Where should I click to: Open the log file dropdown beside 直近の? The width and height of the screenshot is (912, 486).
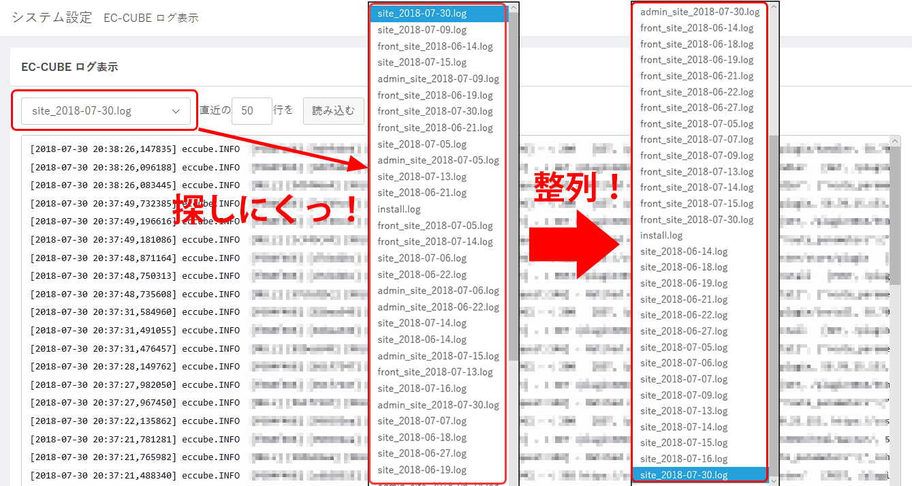(106, 110)
